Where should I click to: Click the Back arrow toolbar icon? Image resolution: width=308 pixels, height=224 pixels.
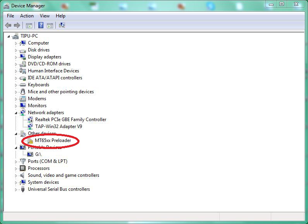tap(8, 25)
